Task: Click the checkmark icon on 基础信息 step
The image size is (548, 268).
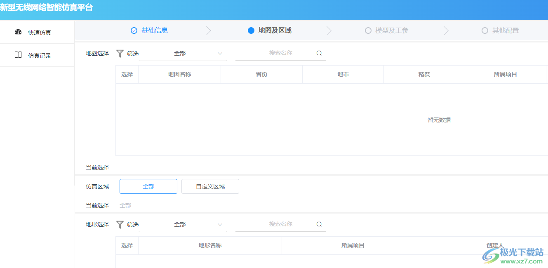Action: (x=134, y=30)
